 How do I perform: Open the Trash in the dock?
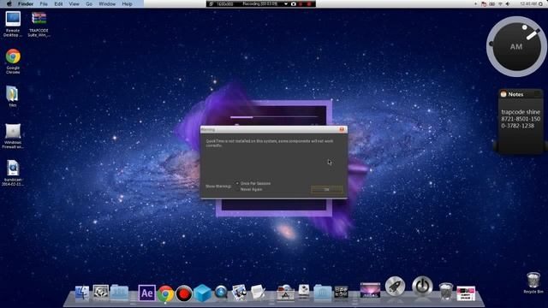pos(446,291)
